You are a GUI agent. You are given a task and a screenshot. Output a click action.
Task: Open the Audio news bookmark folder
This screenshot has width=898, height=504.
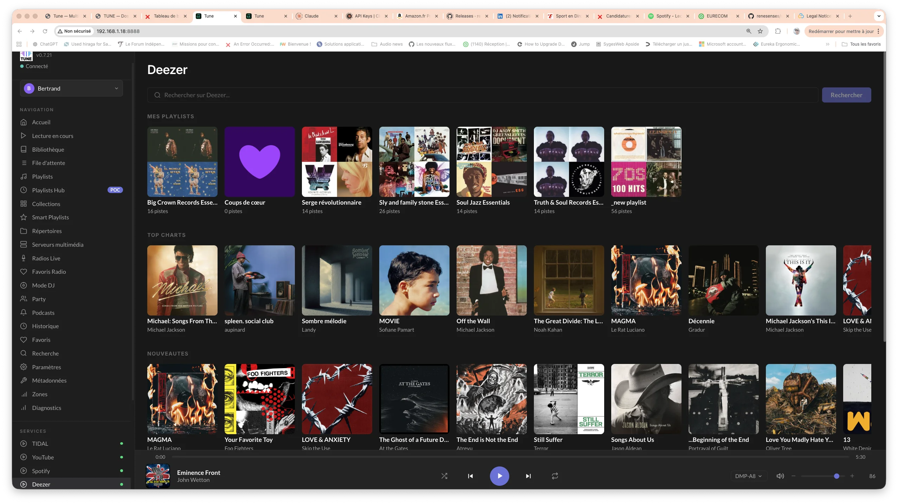click(x=387, y=44)
